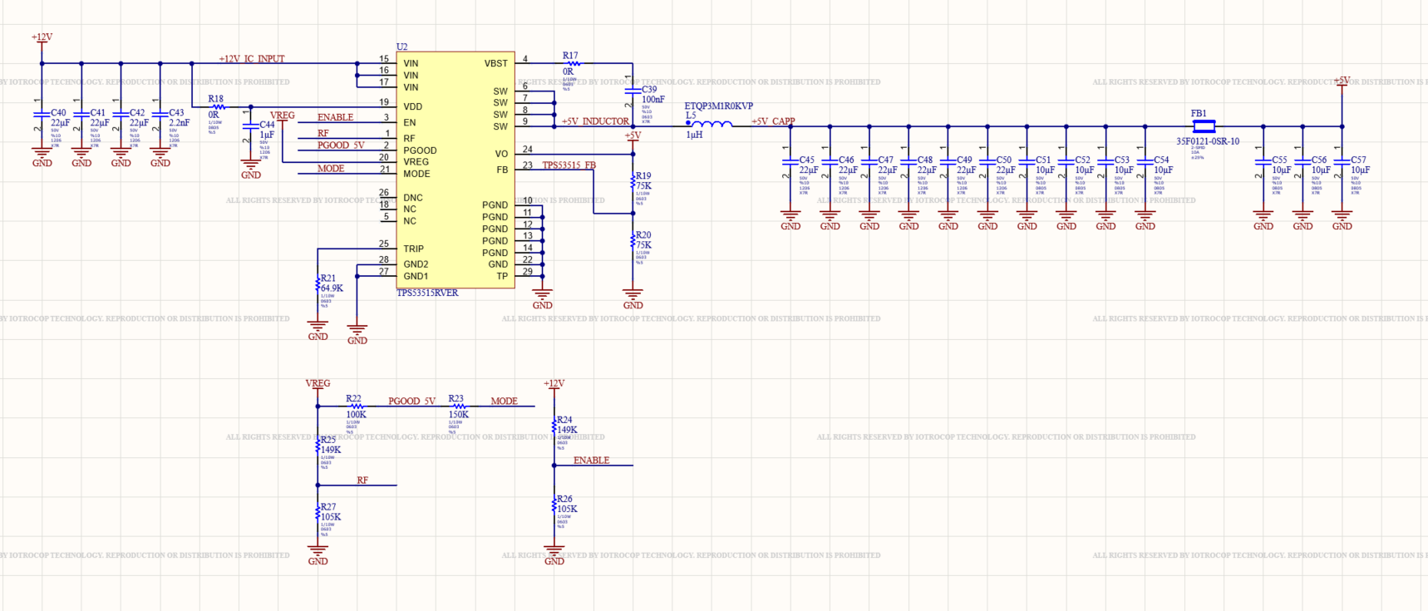Select resistor R19 75K symbol
The width and height of the screenshot is (1428, 611).
pyautogui.click(x=633, y=182)
